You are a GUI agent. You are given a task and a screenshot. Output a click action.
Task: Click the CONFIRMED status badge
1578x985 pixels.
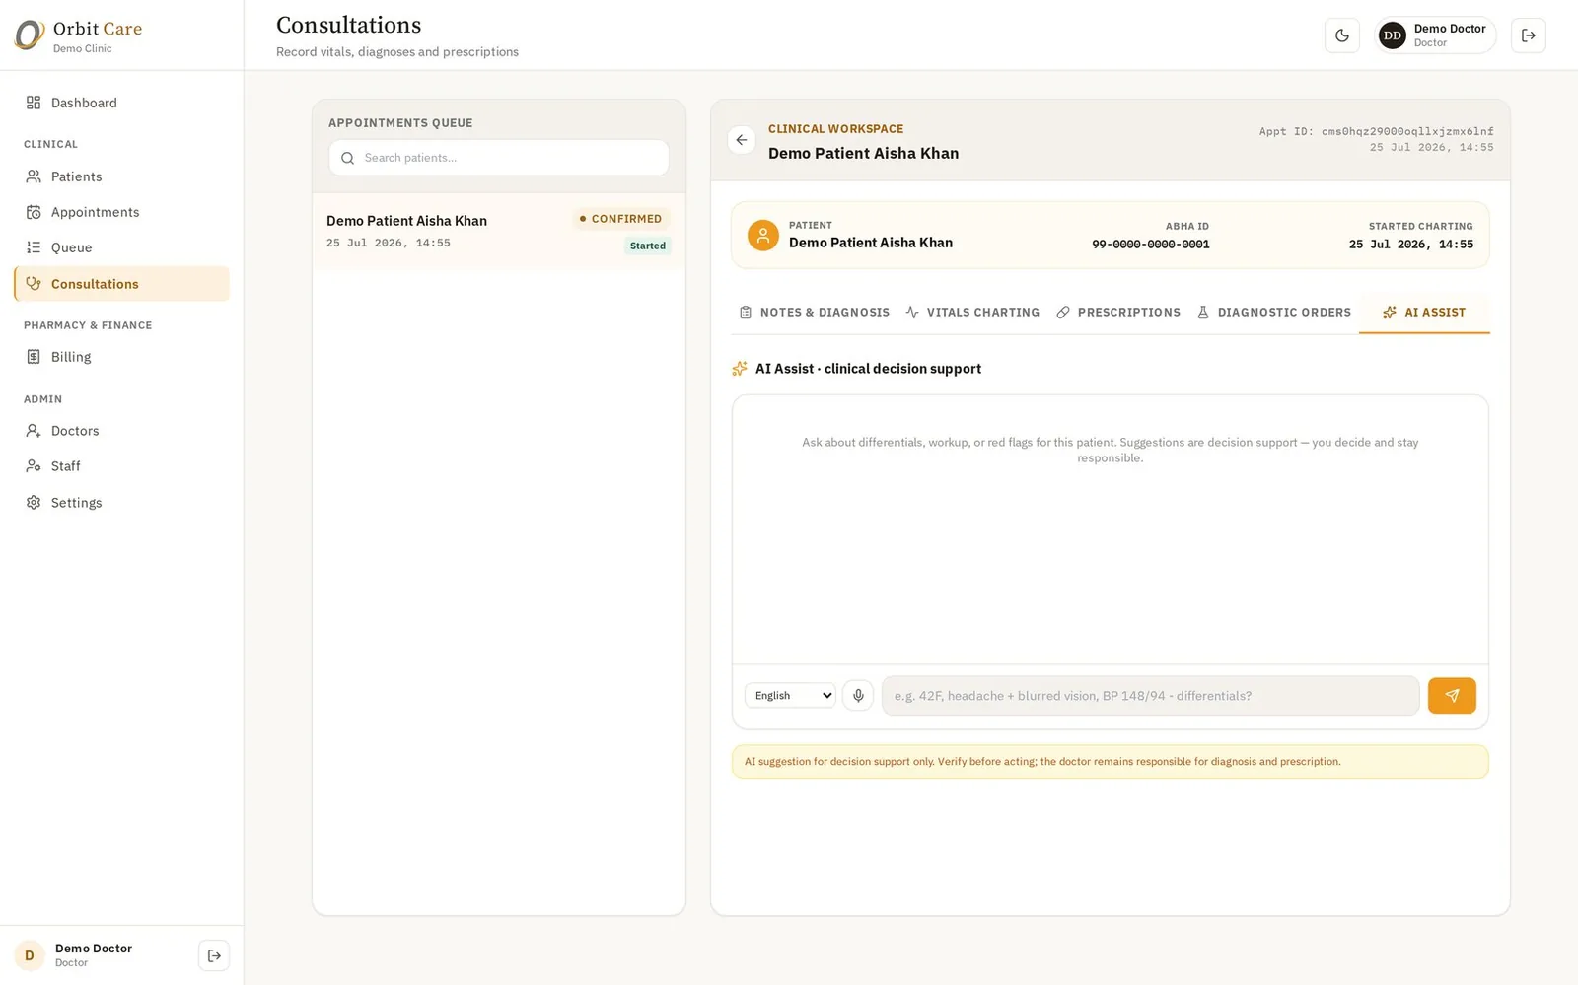[620, 219]
